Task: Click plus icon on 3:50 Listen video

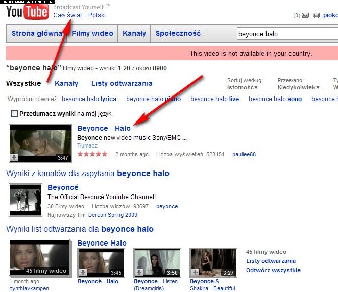Action: coord(138,273)
